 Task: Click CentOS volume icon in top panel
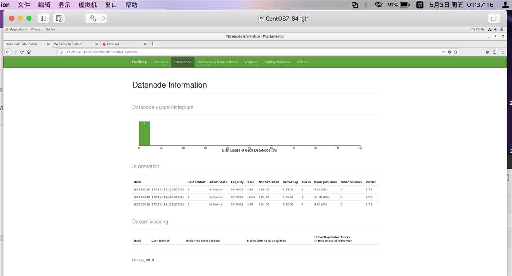point(496,29)
